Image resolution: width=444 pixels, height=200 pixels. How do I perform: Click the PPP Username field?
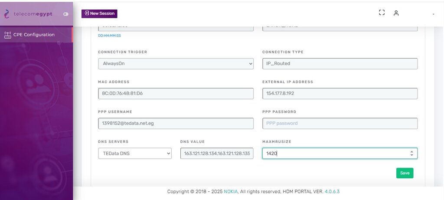(x=176, y=124)
